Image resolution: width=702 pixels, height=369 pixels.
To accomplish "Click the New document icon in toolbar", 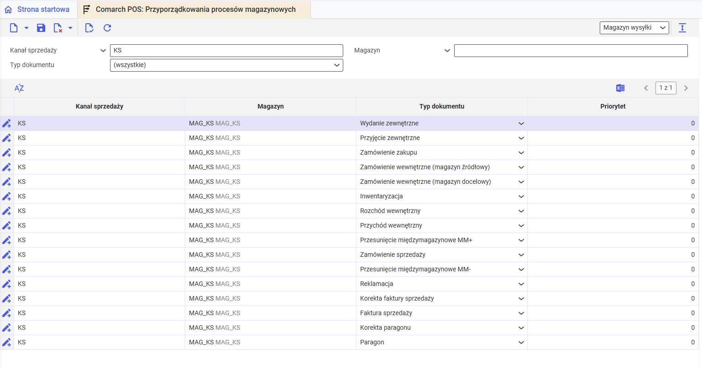I will [14, 28].
